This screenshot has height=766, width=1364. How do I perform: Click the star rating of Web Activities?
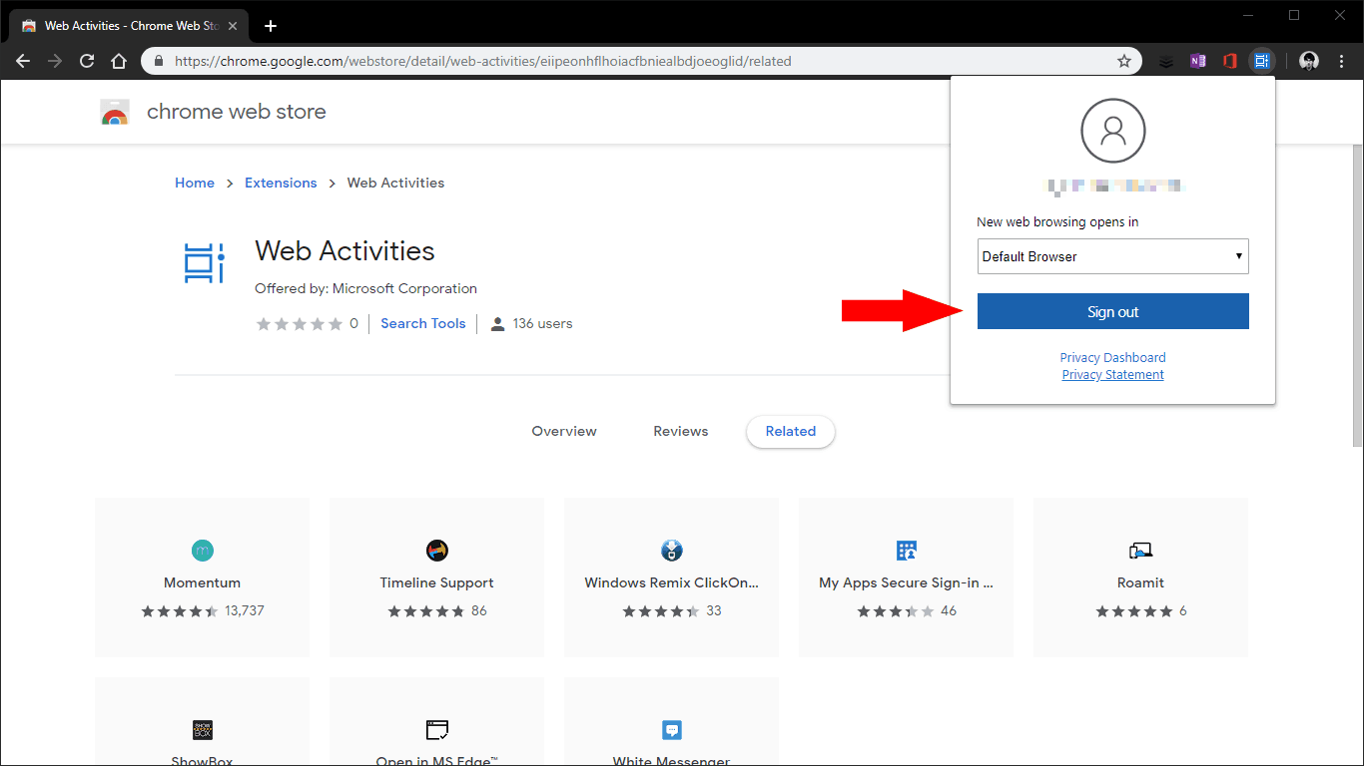tap(300, 323)
